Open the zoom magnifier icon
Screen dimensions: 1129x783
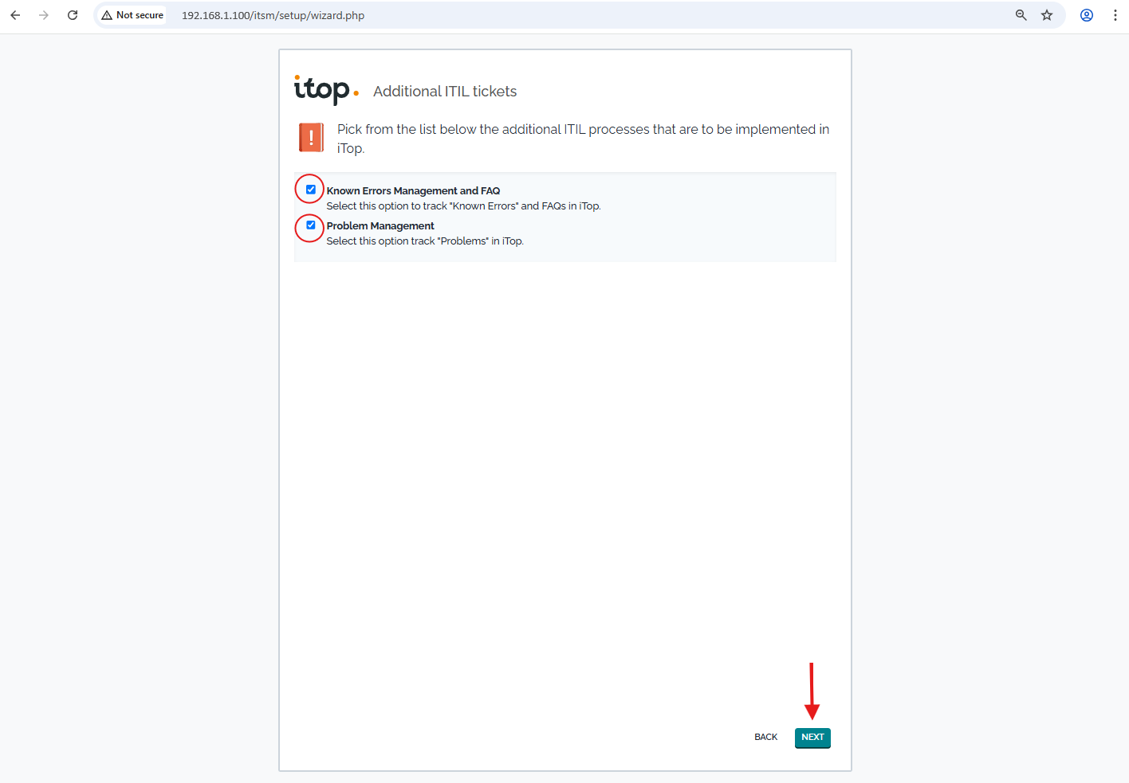(1021, 15)
